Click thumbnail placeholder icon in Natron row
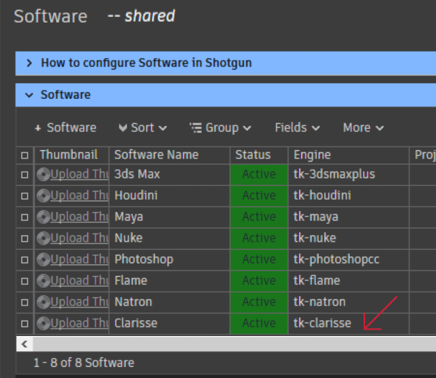The height and width of the screenshot is (378, 436). pyautogui.click(x=44, y=302)
